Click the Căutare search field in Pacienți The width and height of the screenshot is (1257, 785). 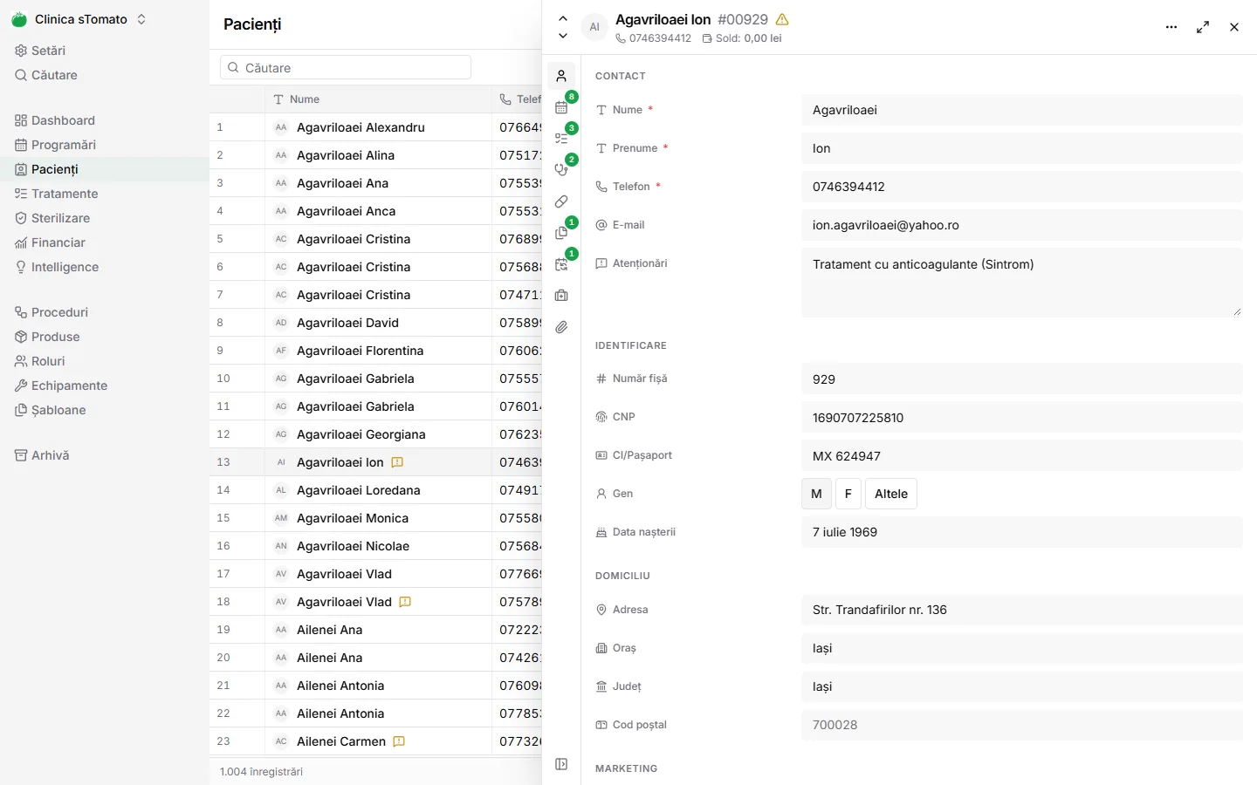[x=346, y=68]
